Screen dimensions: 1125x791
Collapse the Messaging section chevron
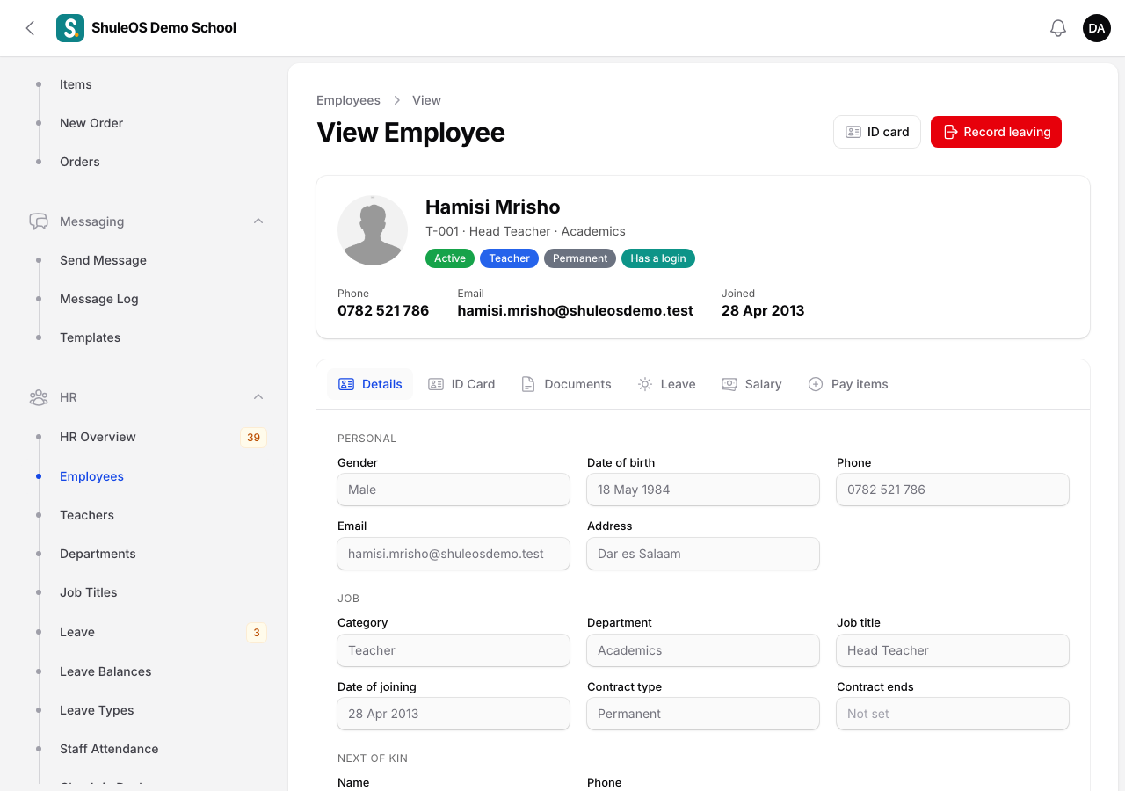(x=258, y=221)
